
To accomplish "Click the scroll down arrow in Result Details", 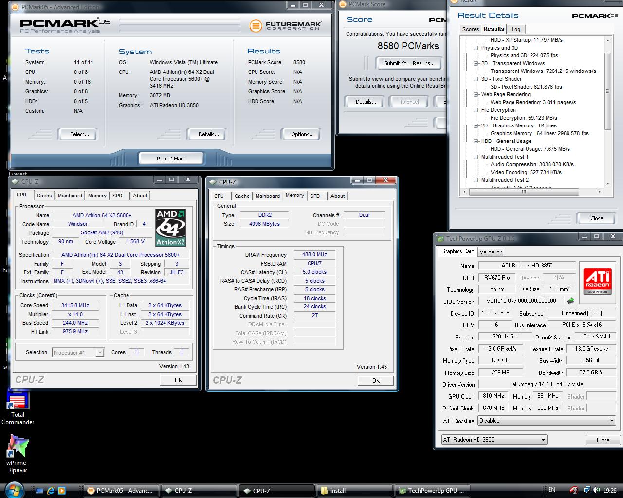I will [607, 184].
